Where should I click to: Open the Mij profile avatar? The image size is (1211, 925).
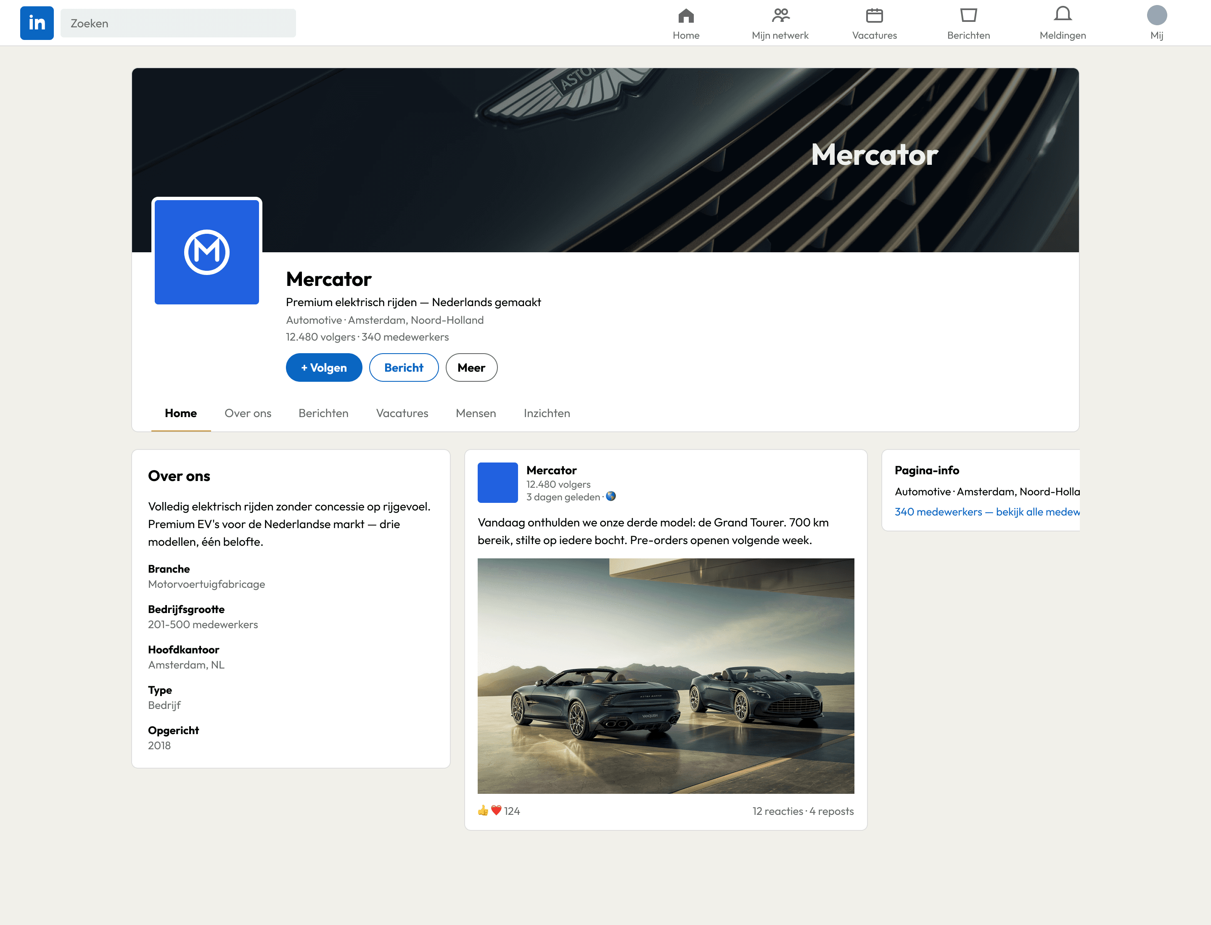coord(1156,16)
